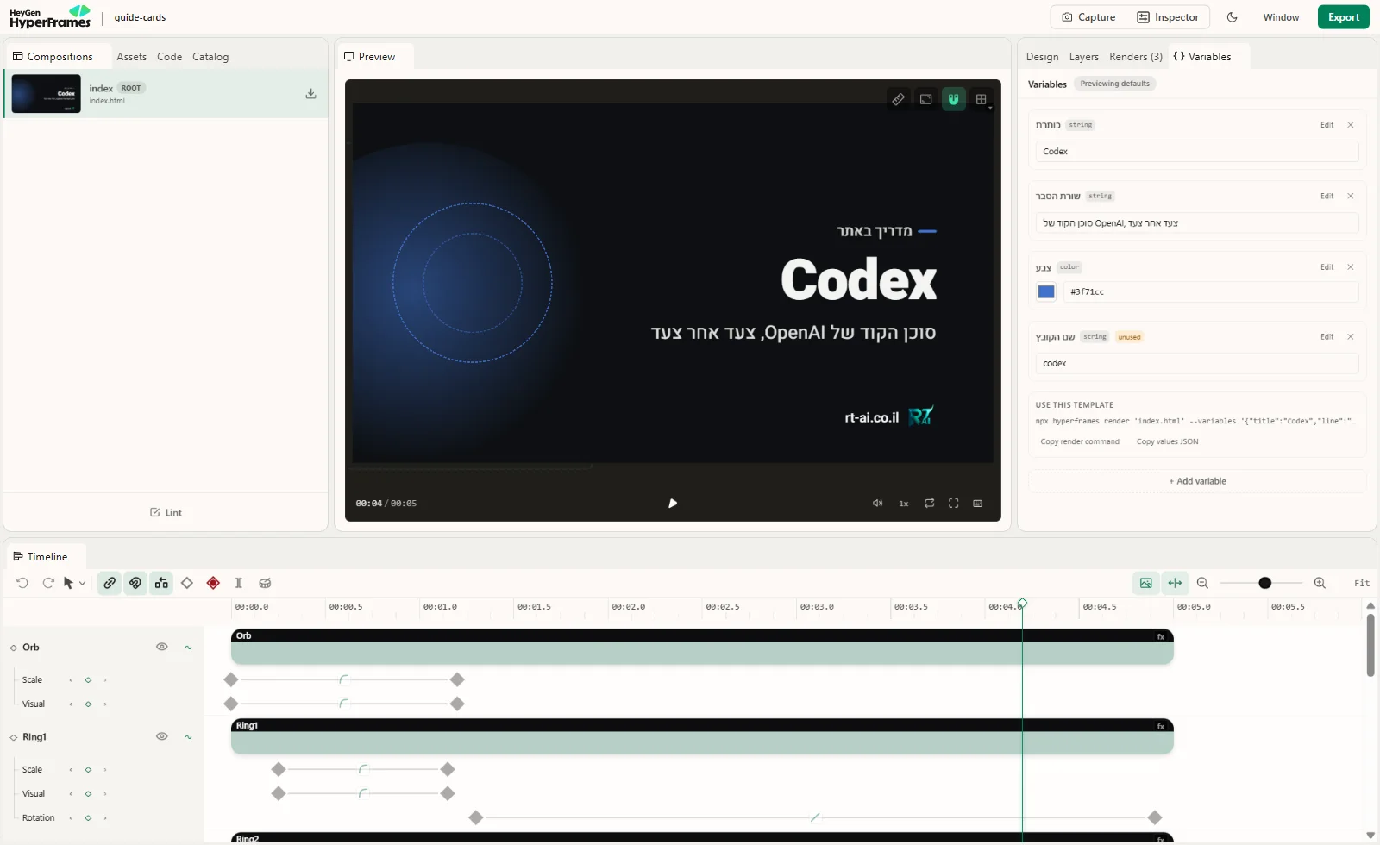
Task: Click the Capture button
Action: point(1088,17)
